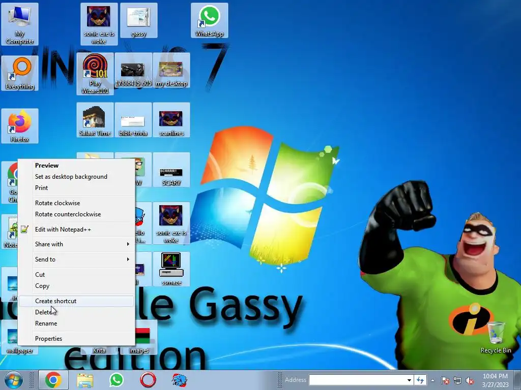Click the Sonic taskbar icon
The height and width of the screenshot is (390, 521).
point(180,380)
